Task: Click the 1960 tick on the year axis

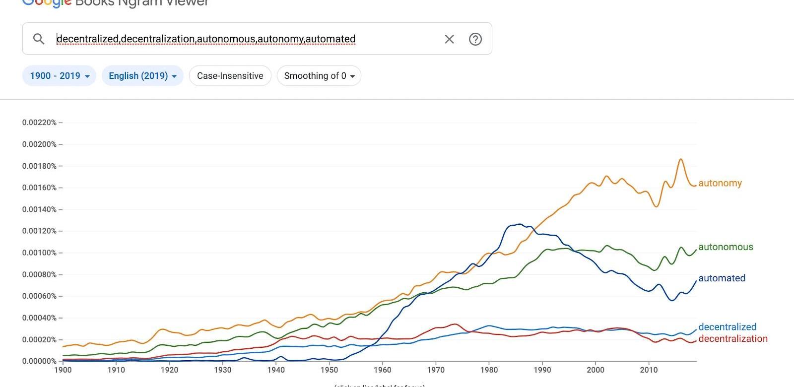Action: pyautogui.click(x=382, y=370)
